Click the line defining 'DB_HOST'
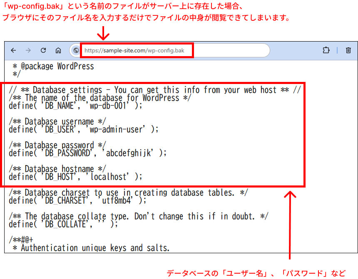358x279 pixels. [x=76, y=177]
